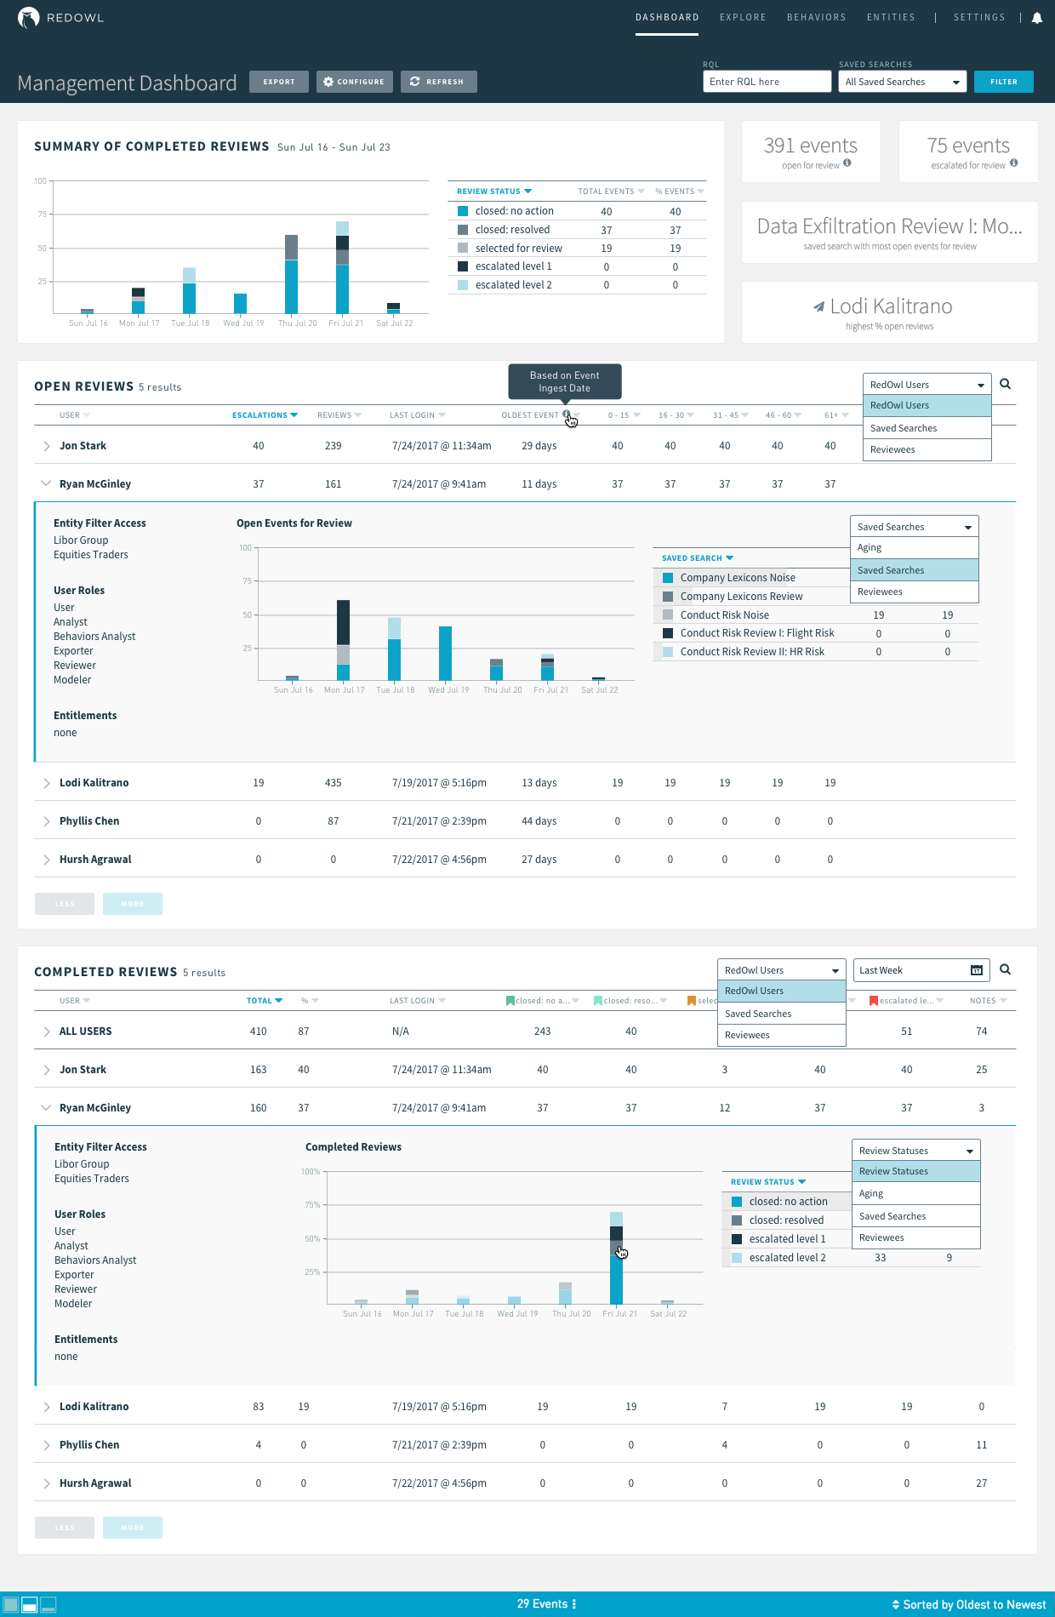Click the gear icon in Configure button
The width and height of the screenshot is (1055, 1617).
[328, 82]
